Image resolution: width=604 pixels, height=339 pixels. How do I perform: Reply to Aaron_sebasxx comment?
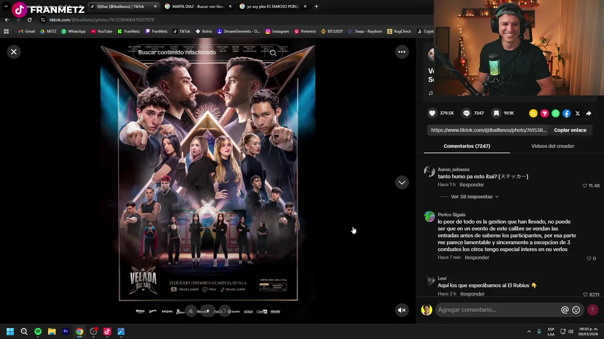click(472, 185)
